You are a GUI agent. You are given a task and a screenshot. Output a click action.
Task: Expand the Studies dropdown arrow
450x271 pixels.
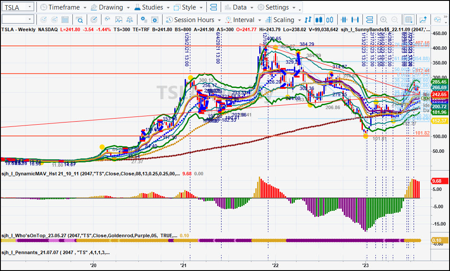pyautogui.click(x=168, y=7)
